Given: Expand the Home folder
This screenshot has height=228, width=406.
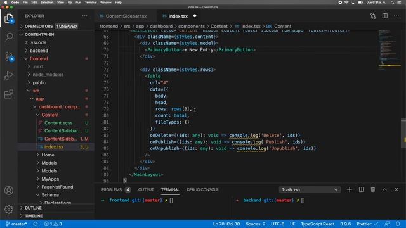Looking at the screenshot, I should [x=48, y=155].
